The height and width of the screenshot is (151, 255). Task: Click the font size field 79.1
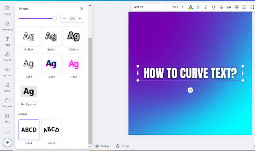tap(175, 7)
